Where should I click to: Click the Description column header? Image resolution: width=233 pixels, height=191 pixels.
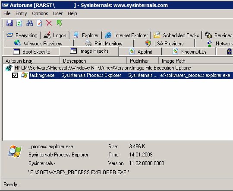[x=93, y=61]
